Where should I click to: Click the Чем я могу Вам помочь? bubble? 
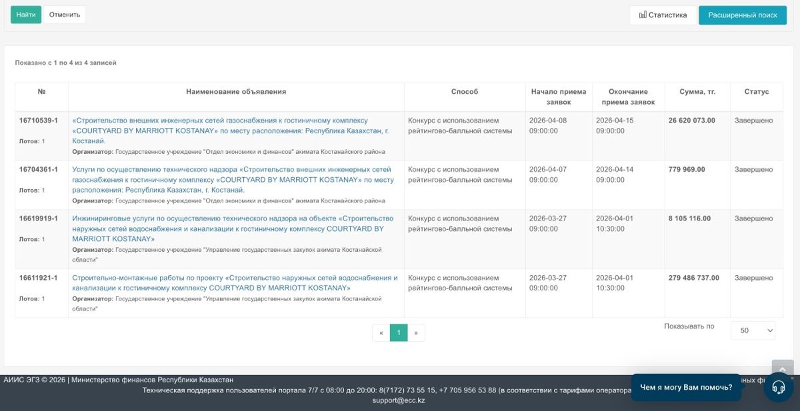pyautogui.click(x=685, y=387)
